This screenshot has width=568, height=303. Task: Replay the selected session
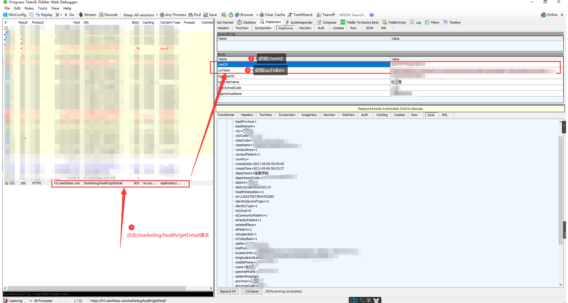tap(44, 15)
